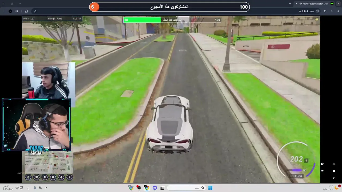Click the MultiKick sign-in arrow icon
342x192 pixels.
[x=334, y=178]
